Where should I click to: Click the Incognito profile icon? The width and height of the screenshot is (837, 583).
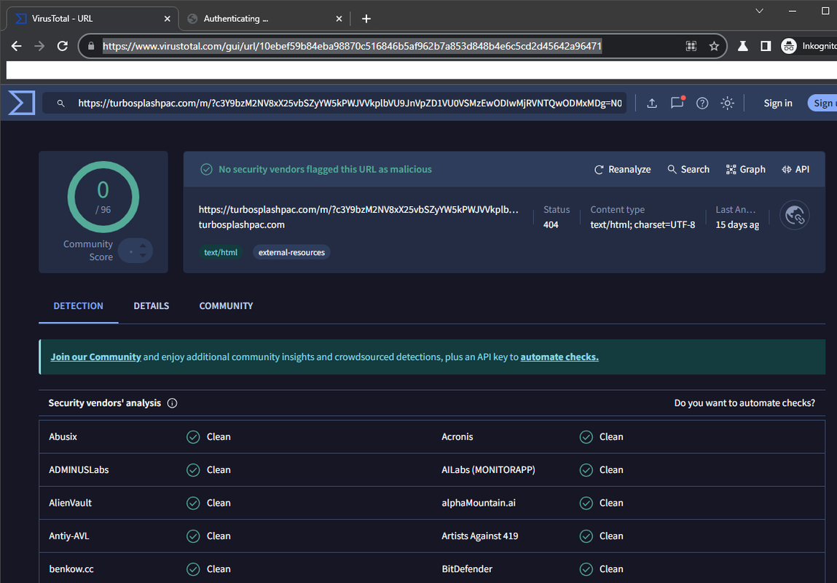788,46
